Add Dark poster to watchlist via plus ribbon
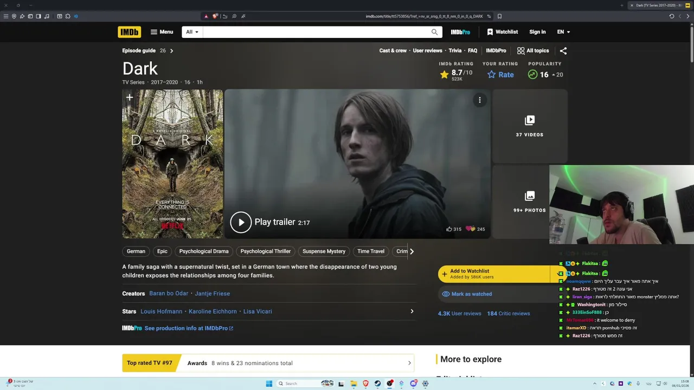 point(130,97)
